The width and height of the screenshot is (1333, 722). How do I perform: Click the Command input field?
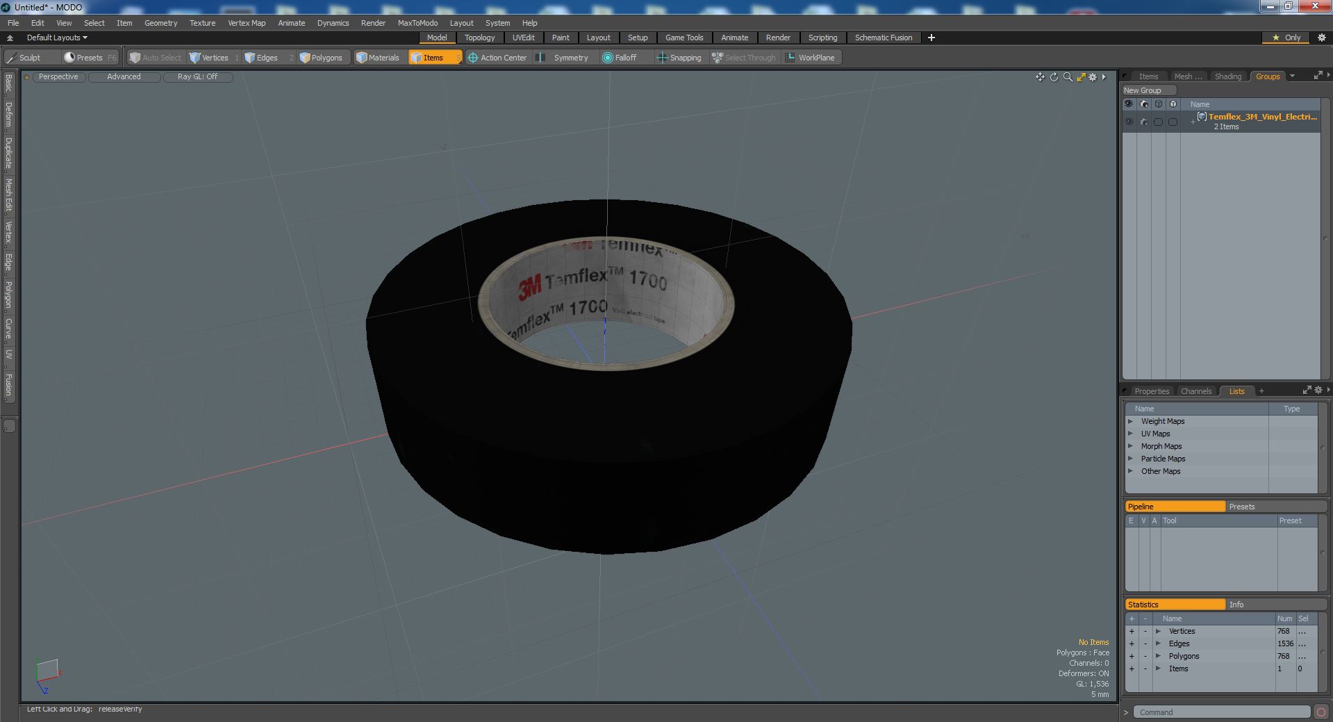(1222, 712)
